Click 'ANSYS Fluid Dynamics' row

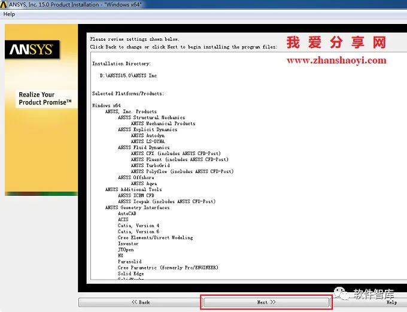144,147
